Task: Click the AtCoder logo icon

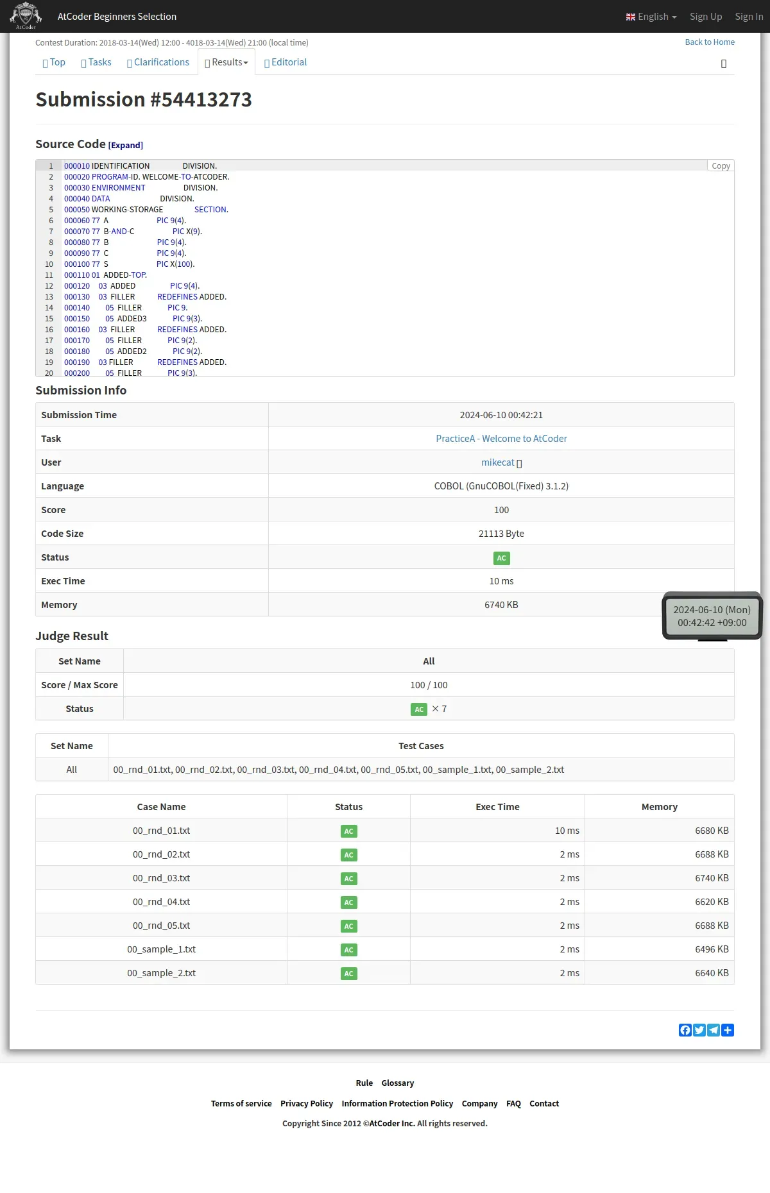Action: [26, 16]
